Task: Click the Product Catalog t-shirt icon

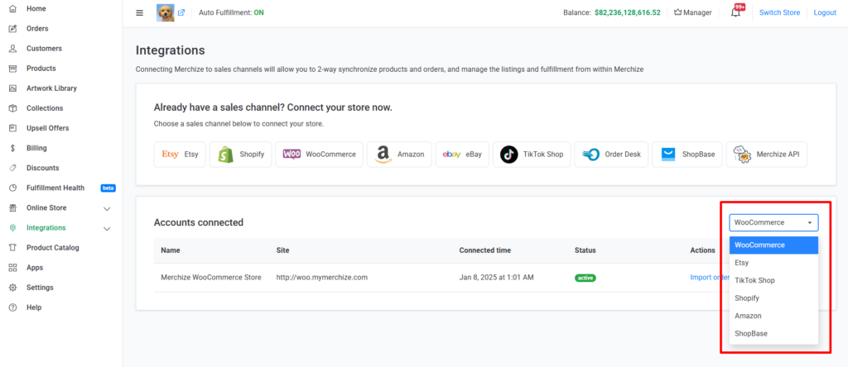Action: click(x=13, y=248)
